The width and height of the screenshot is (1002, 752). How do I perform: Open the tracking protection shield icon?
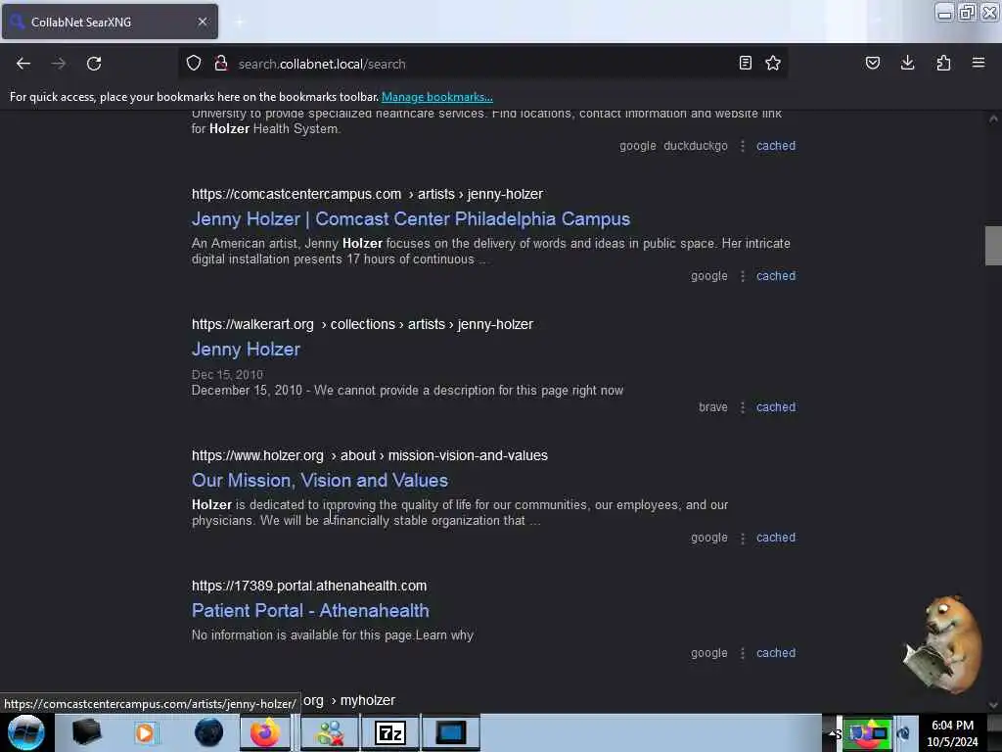[x=194, y=64]
